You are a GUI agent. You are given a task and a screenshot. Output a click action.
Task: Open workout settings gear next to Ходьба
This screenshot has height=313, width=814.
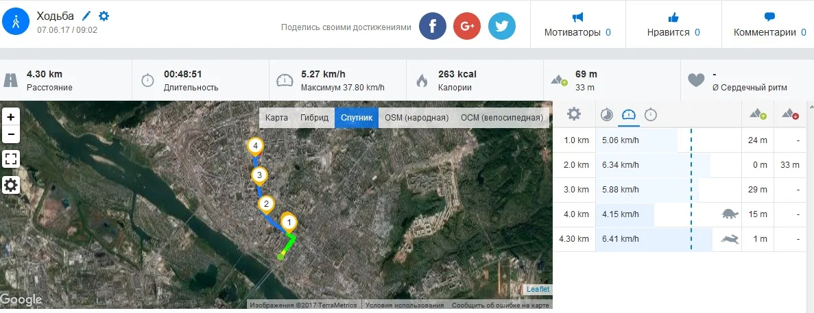click(104, 16)
